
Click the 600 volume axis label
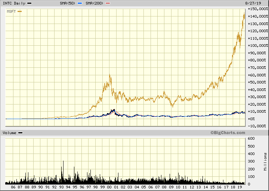tap(251, 139)
